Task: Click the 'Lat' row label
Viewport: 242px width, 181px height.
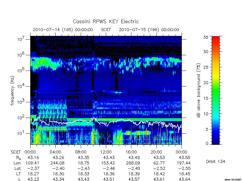Action: pos(18,168)
